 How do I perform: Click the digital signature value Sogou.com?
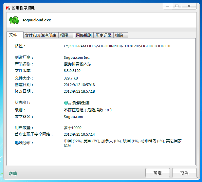tap(73, 117)
